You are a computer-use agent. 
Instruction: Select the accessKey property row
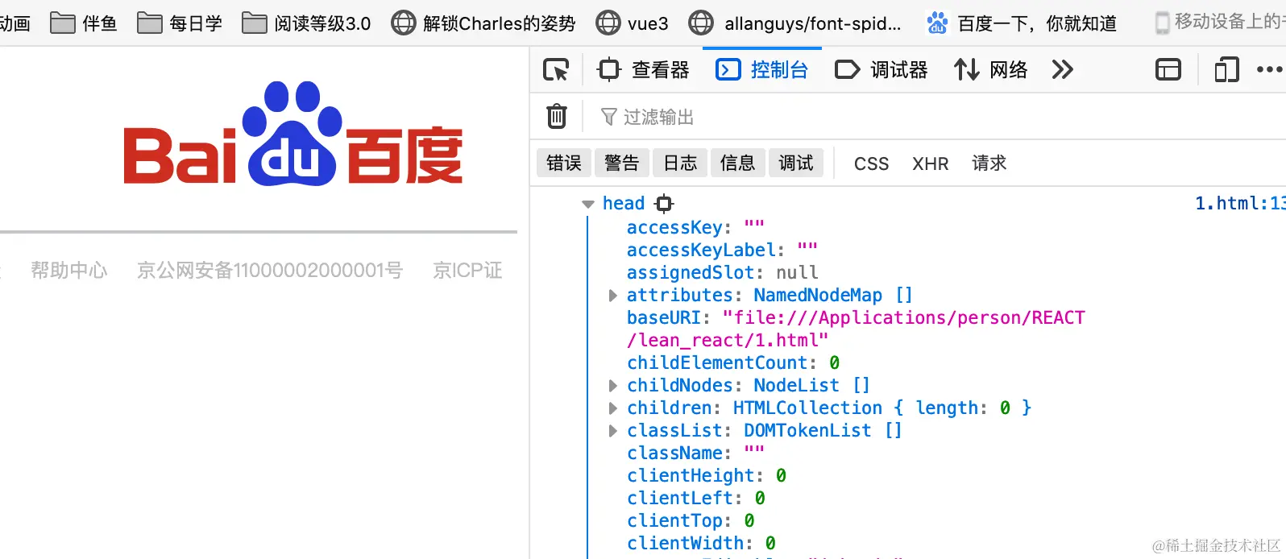(695, 227)
